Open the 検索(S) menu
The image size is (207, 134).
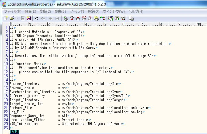pos(60,11)
